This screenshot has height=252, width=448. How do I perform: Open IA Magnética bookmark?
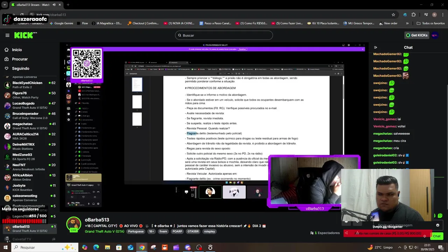coord(106,23)
